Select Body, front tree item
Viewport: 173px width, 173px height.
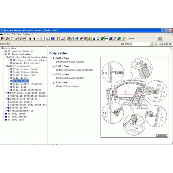click(20, 78)
